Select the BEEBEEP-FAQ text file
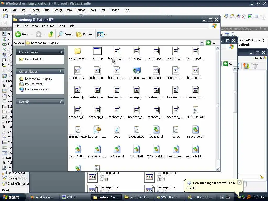 (x=195, y=110)
